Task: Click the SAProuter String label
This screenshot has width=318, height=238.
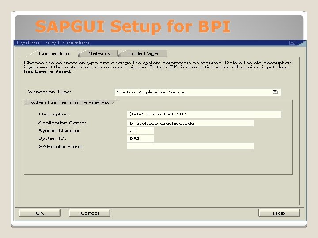Action: click(x=61, y=146)
